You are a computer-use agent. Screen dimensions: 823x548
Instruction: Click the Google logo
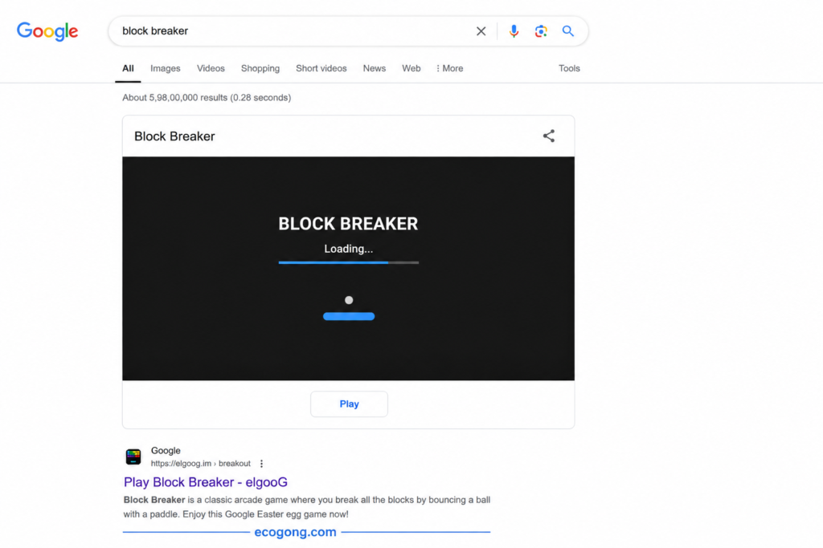(x=47, y=31)
